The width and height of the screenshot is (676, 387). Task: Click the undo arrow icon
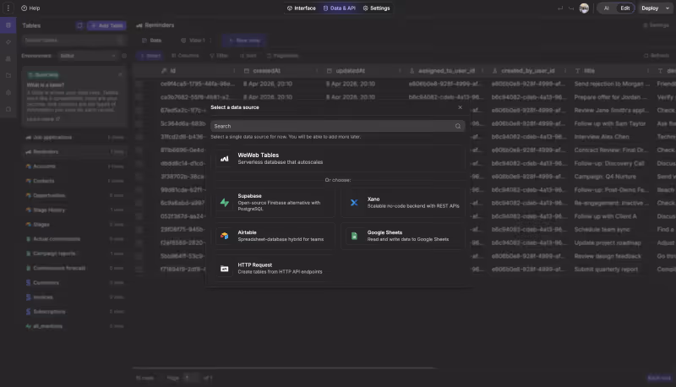click(x=560, y=8)
